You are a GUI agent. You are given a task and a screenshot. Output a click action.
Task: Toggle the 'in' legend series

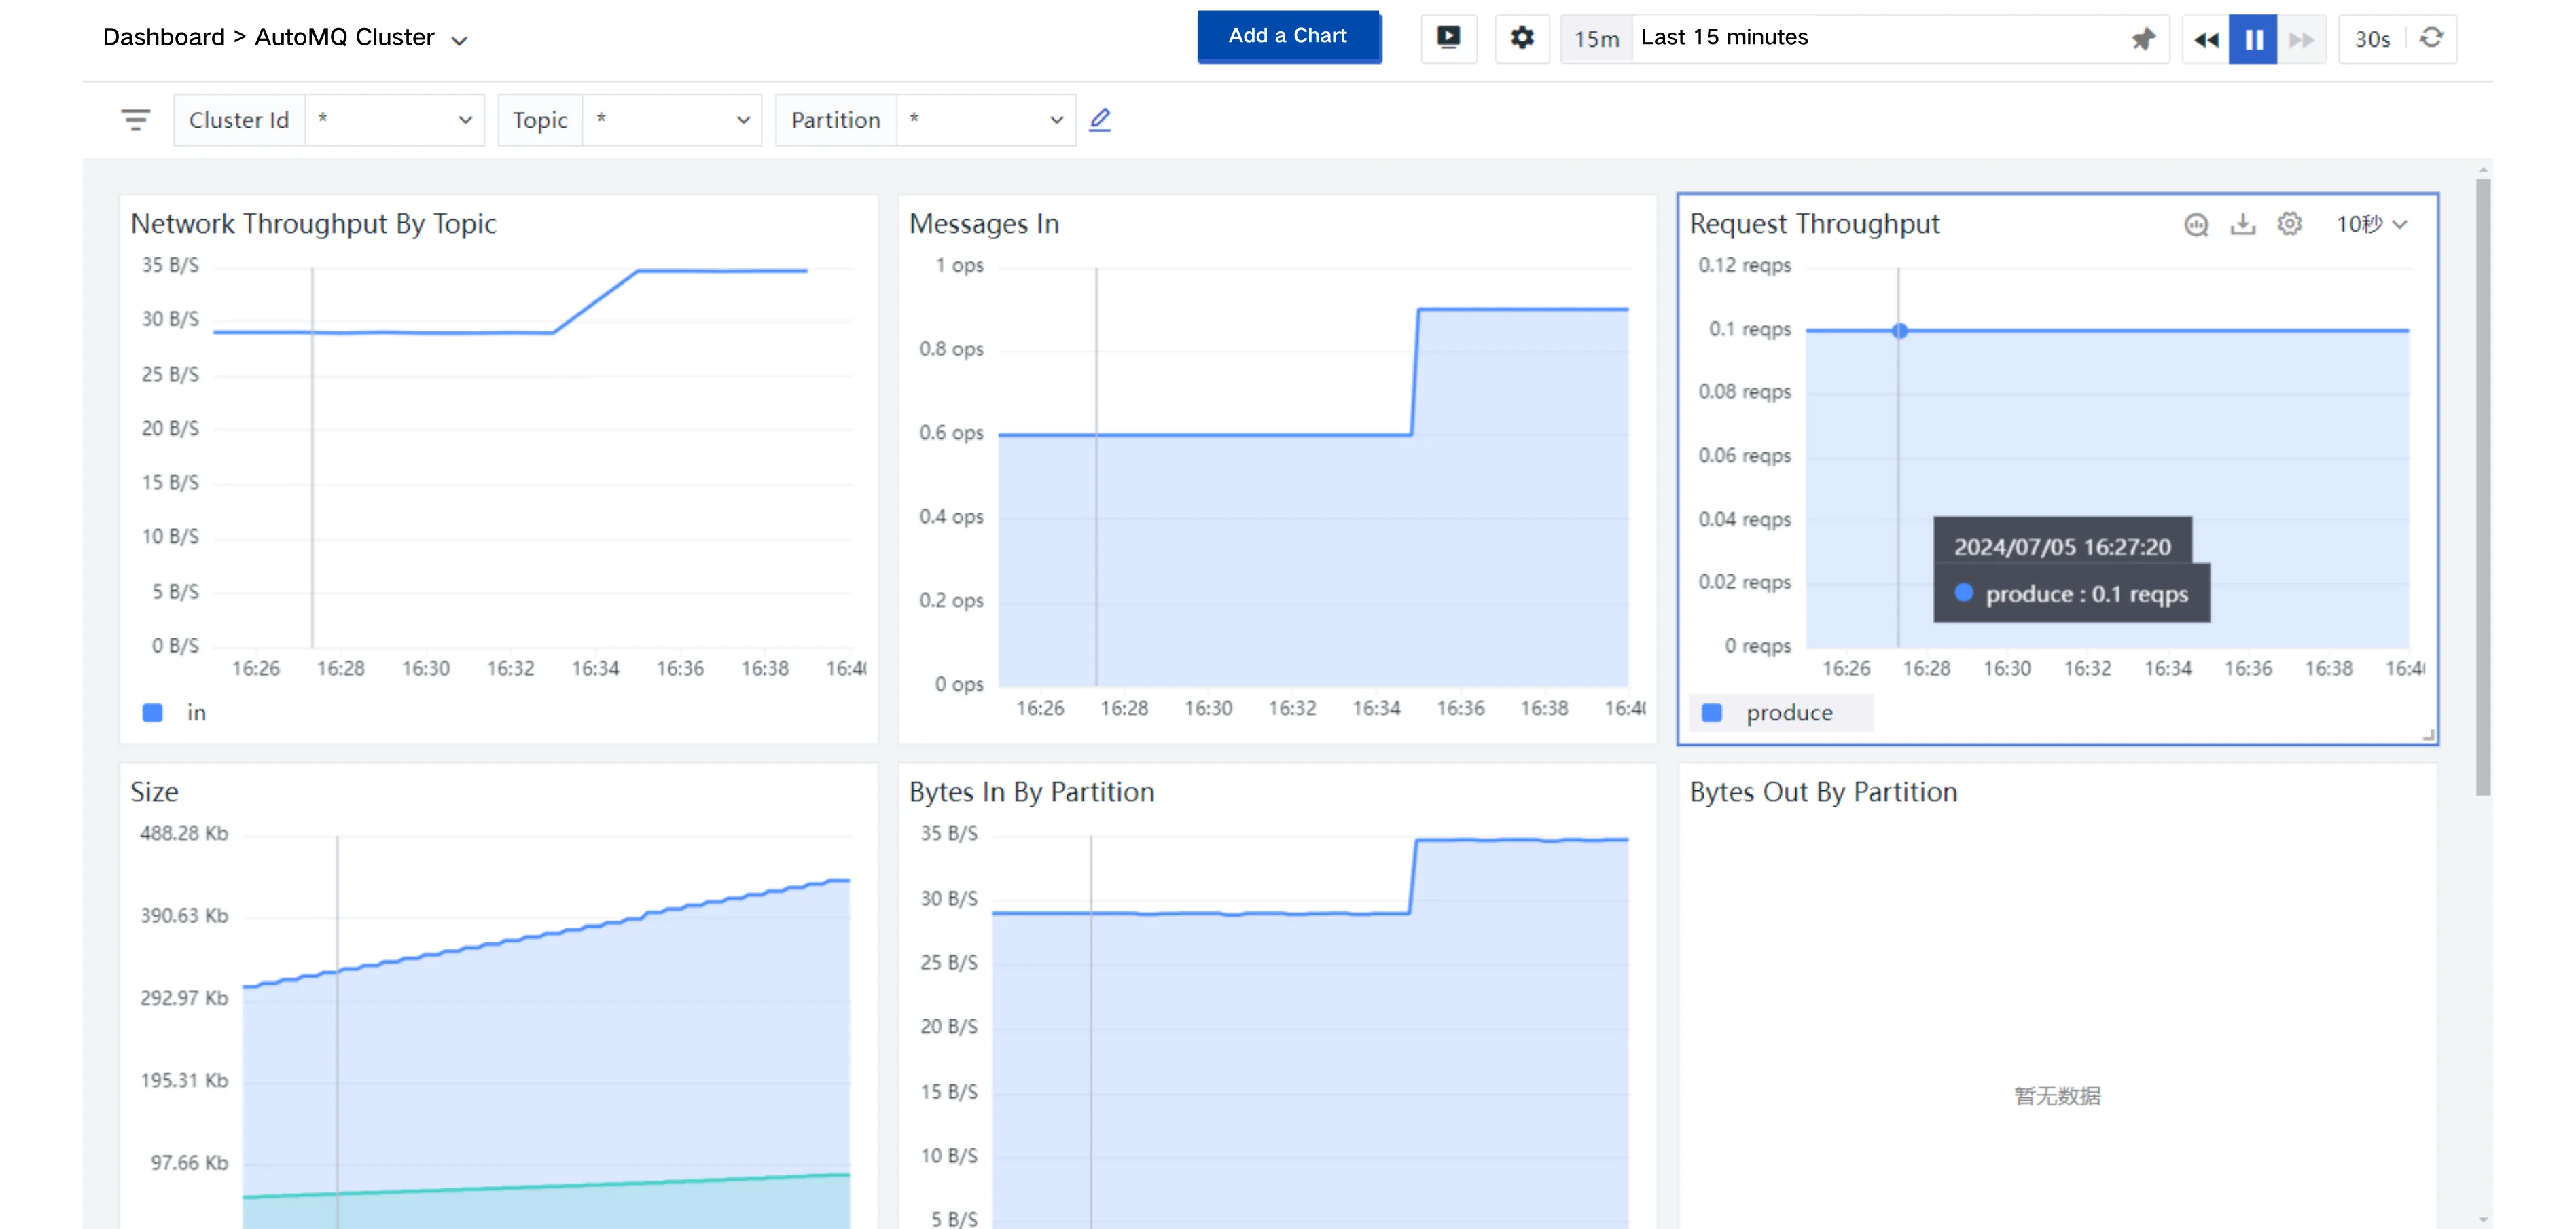(x=195, y=712)
